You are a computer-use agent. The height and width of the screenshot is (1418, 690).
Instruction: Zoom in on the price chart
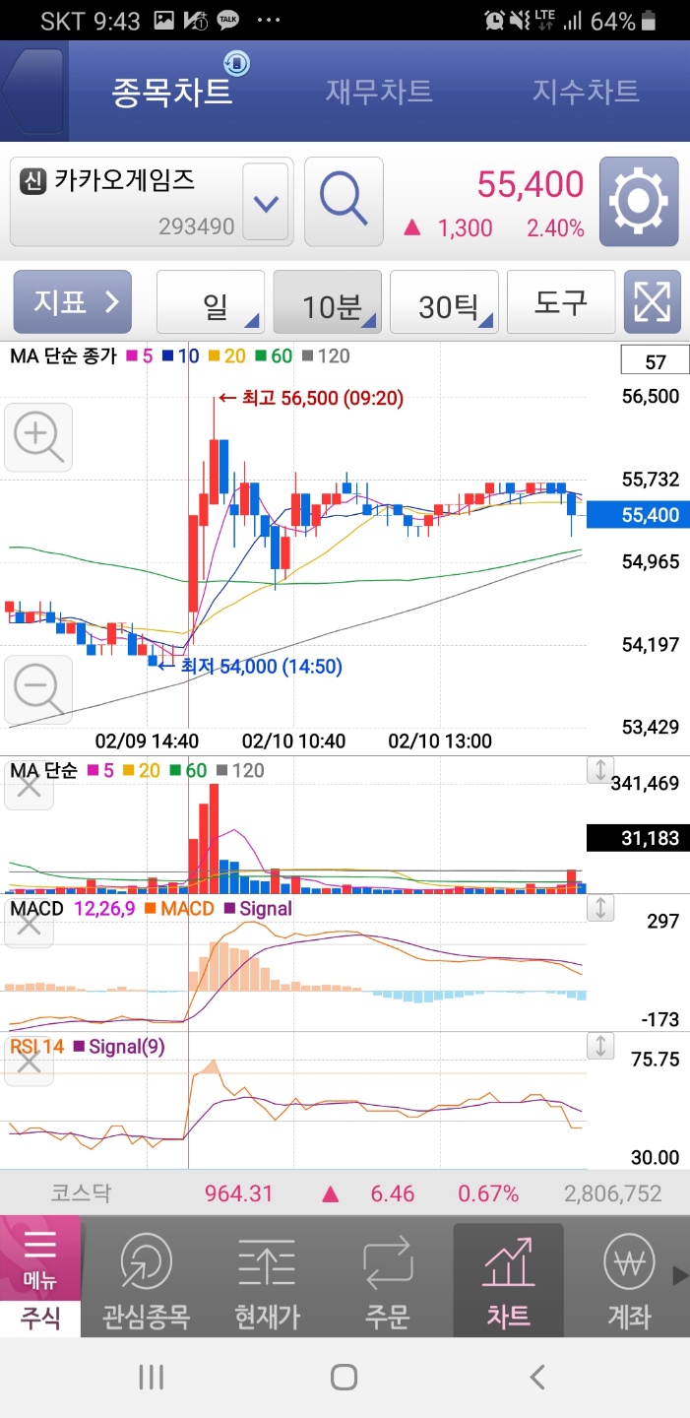pyautogui.click(x=38, y=436)
